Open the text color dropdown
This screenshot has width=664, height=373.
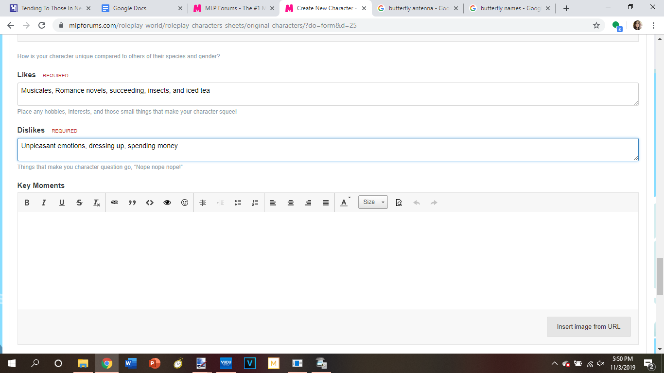(345, 203)
